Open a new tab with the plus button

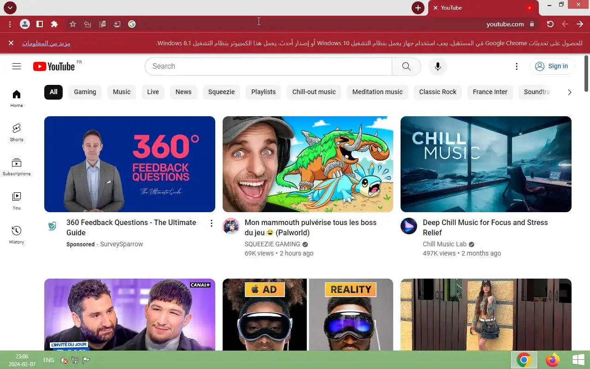coord(418,8)
